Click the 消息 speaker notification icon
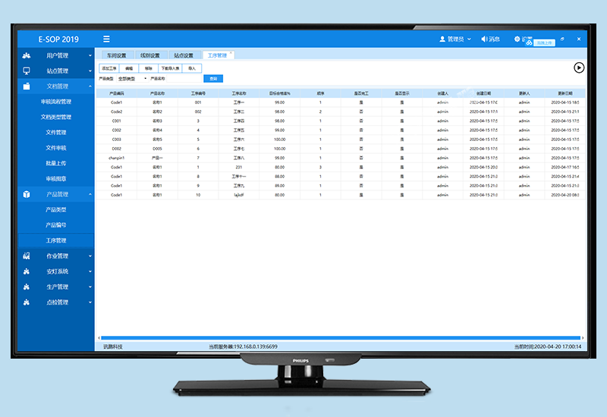The image size is (607, 417). 484,39
